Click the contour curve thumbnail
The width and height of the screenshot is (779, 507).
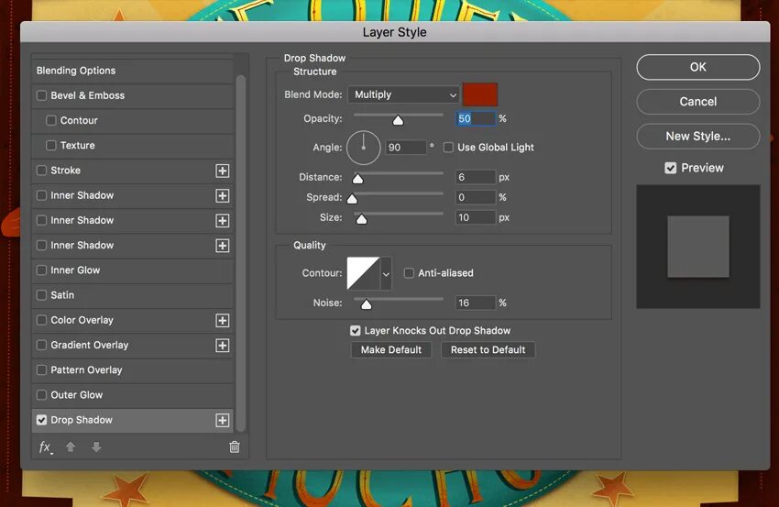click(363, 273)
